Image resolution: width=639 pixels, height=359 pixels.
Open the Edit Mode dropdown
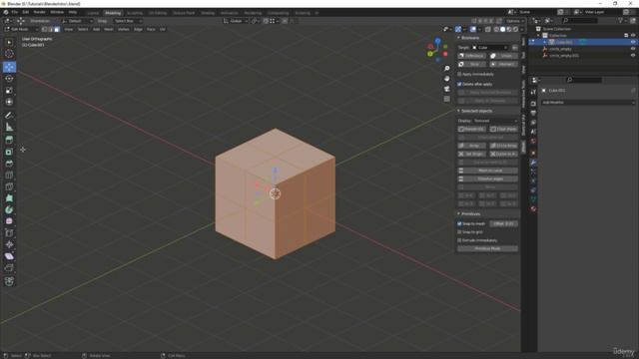[x=21, y=29]
